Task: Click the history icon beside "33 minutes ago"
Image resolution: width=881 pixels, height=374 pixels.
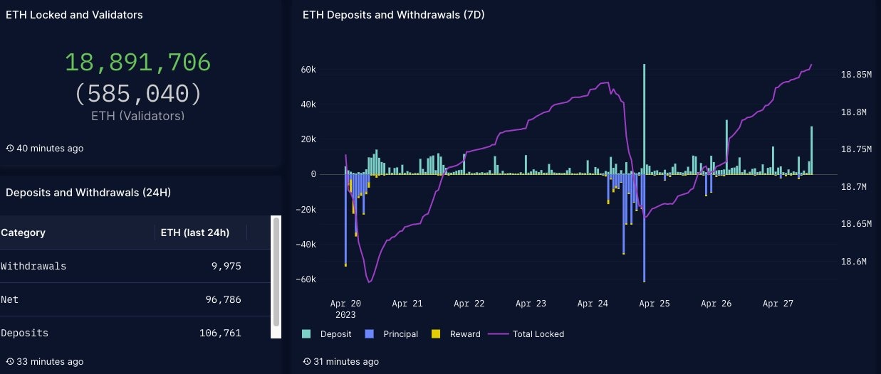Action: tap(10, 362)
